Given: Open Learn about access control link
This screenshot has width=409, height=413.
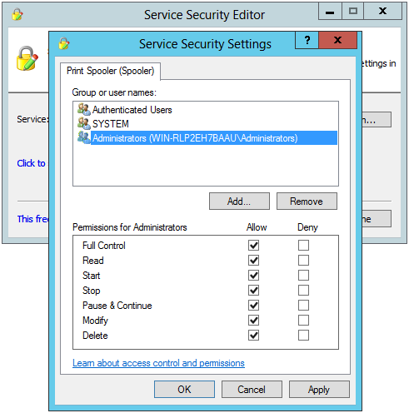Looking at the screenshot, I should coord(158,363).
